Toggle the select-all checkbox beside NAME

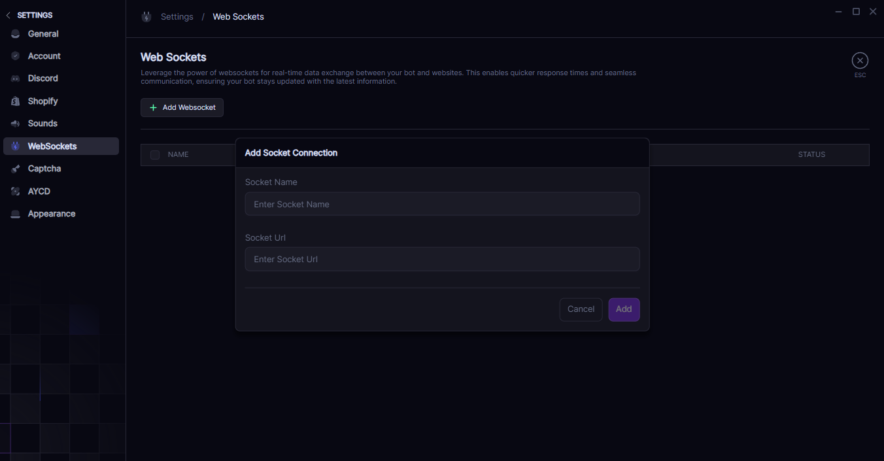click(155, 155)
